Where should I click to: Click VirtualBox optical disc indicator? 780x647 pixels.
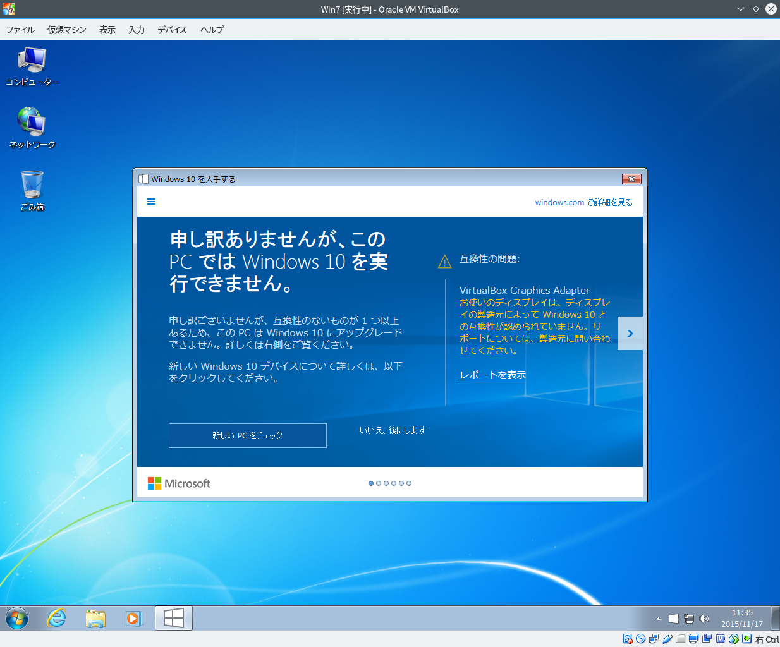pyautogui.click(x=640, y=639)
